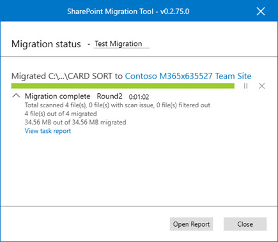The image size is (278, 242).
Task: Click the Round2 label
Action: [x=109, y=96]
